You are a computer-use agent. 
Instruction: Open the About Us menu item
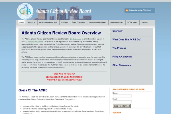coord(31,22)
